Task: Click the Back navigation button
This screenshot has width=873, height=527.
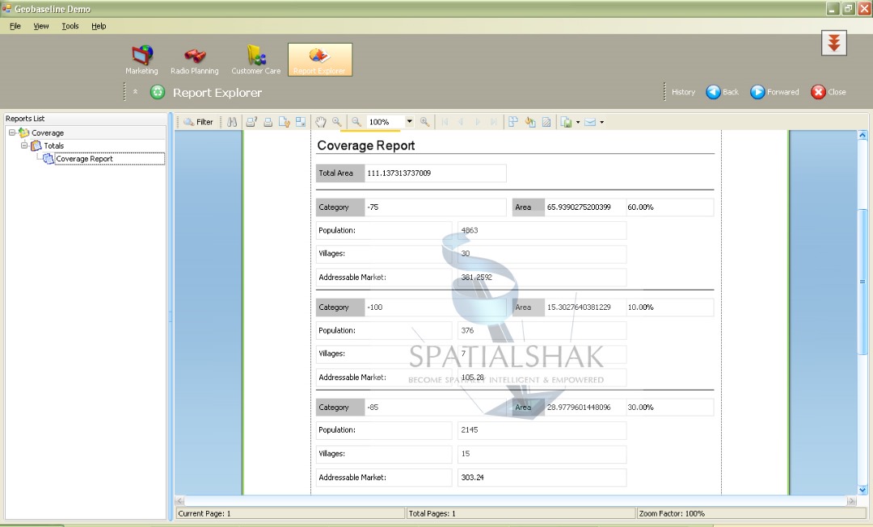Action: coord(722,92)
